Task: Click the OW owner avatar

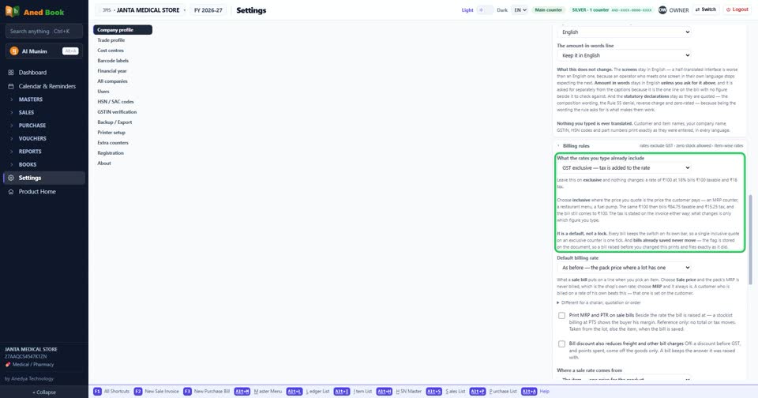Action: 662,9
